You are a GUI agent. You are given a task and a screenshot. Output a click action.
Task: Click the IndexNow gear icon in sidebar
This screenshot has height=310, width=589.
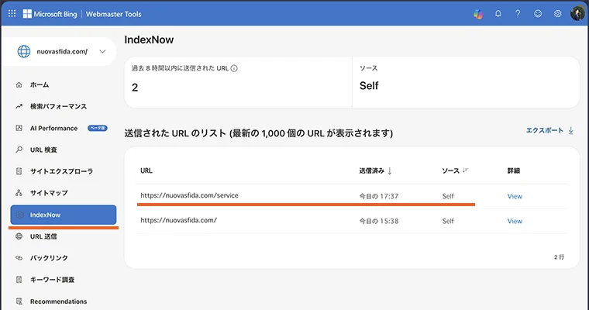coord(19,215)
